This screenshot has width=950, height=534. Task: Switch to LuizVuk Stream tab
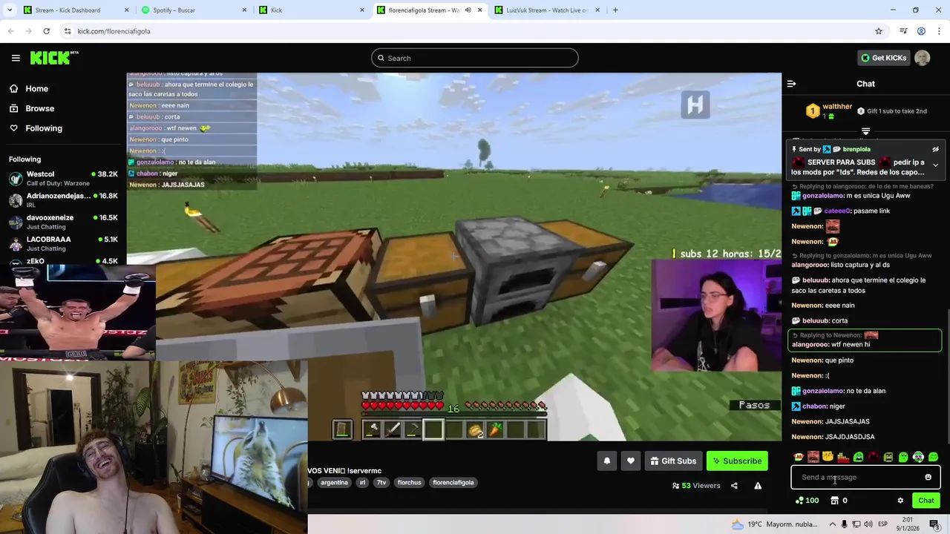(x=548, y=10)
